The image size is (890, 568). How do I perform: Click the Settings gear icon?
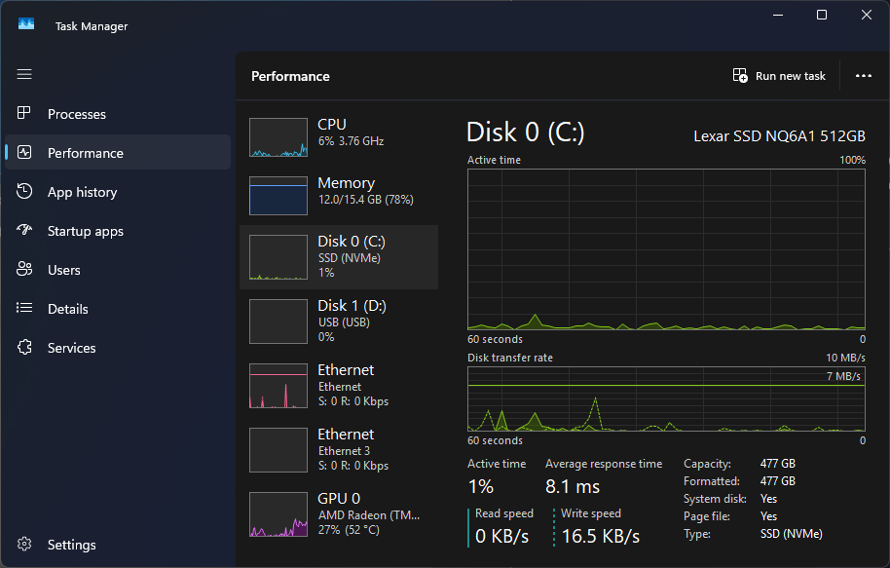click(25, 545)
